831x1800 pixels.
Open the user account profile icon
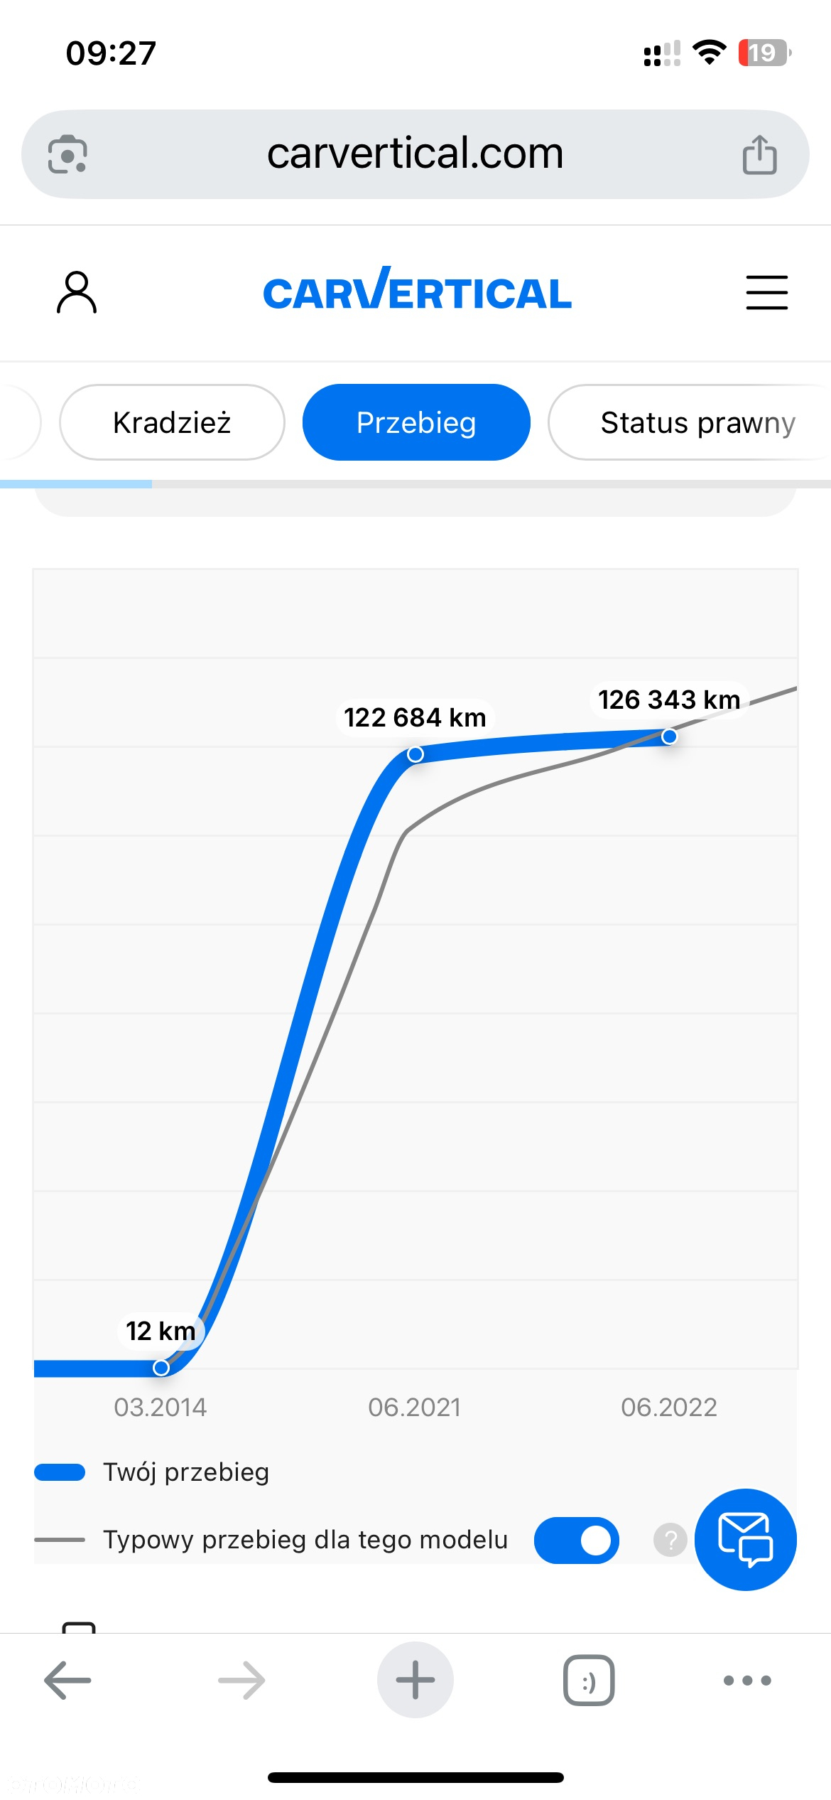tap(77, 292)
